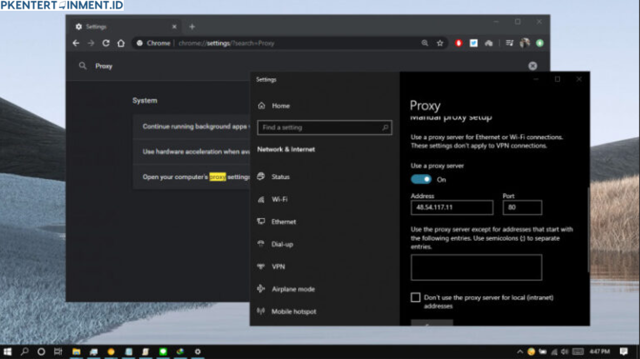Open a new Chrome tab with the plus
The height and width of the screenshot is (359, 640).
pyautogui.click(x=192, y=27)
